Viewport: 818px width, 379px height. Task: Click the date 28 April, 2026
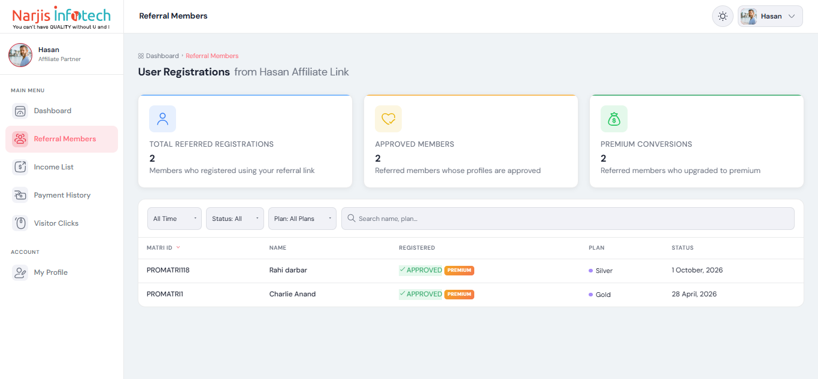pos(694,294)
